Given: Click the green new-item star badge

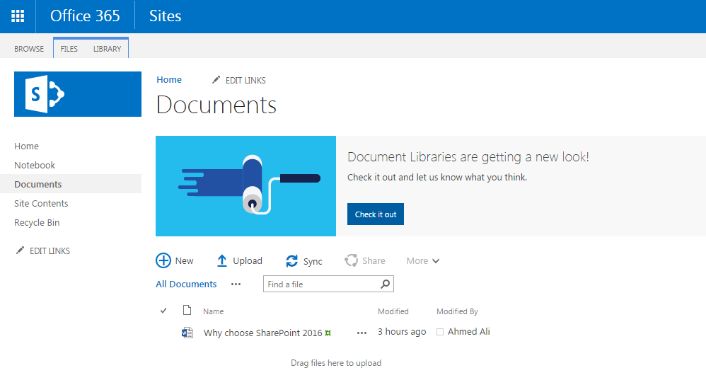Looking at the screenshot, I should tap(328, 333).
